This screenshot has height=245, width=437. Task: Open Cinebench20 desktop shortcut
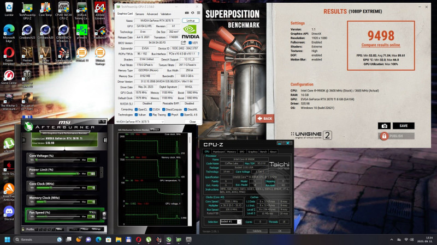[45, 32]
